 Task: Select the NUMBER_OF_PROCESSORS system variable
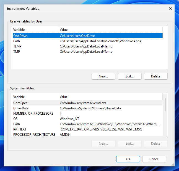88,113
